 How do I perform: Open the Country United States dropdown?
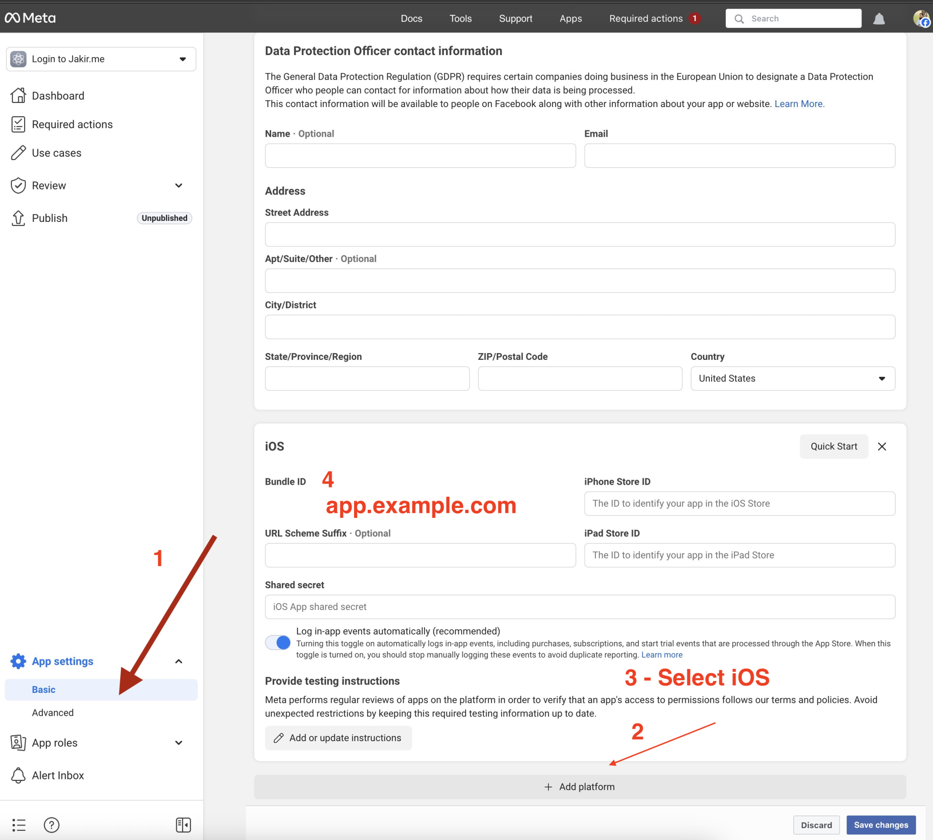click(793, 379)
